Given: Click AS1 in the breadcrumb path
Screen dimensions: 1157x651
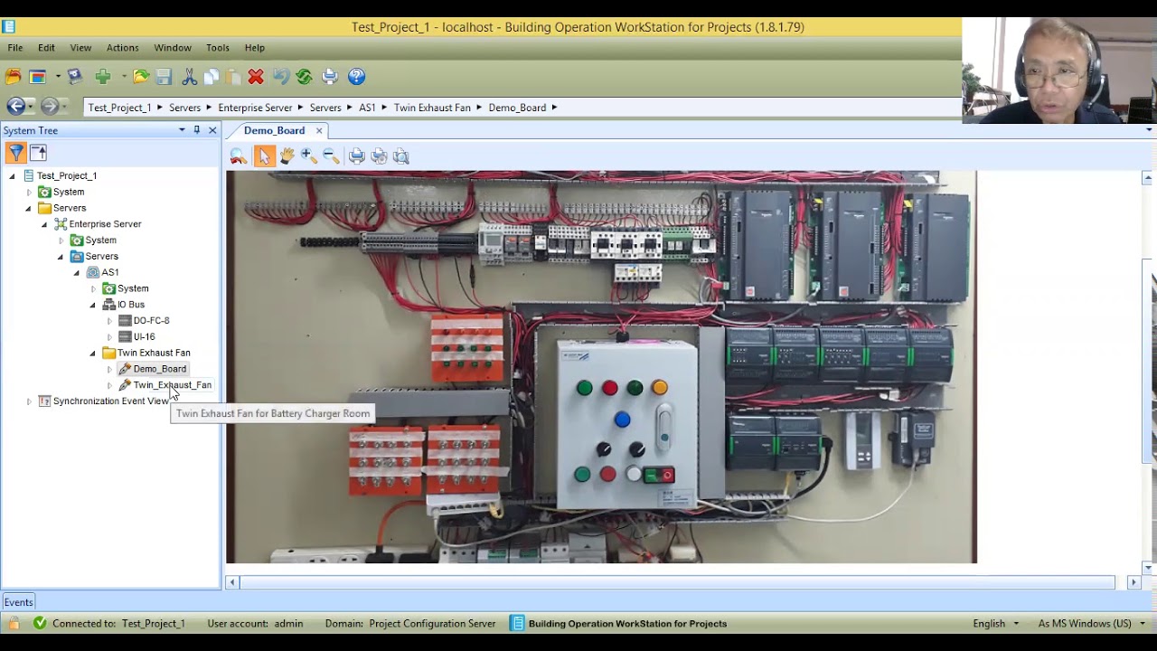Looking at the screenshot, I should pyautogui.click(x=367, y=108).
